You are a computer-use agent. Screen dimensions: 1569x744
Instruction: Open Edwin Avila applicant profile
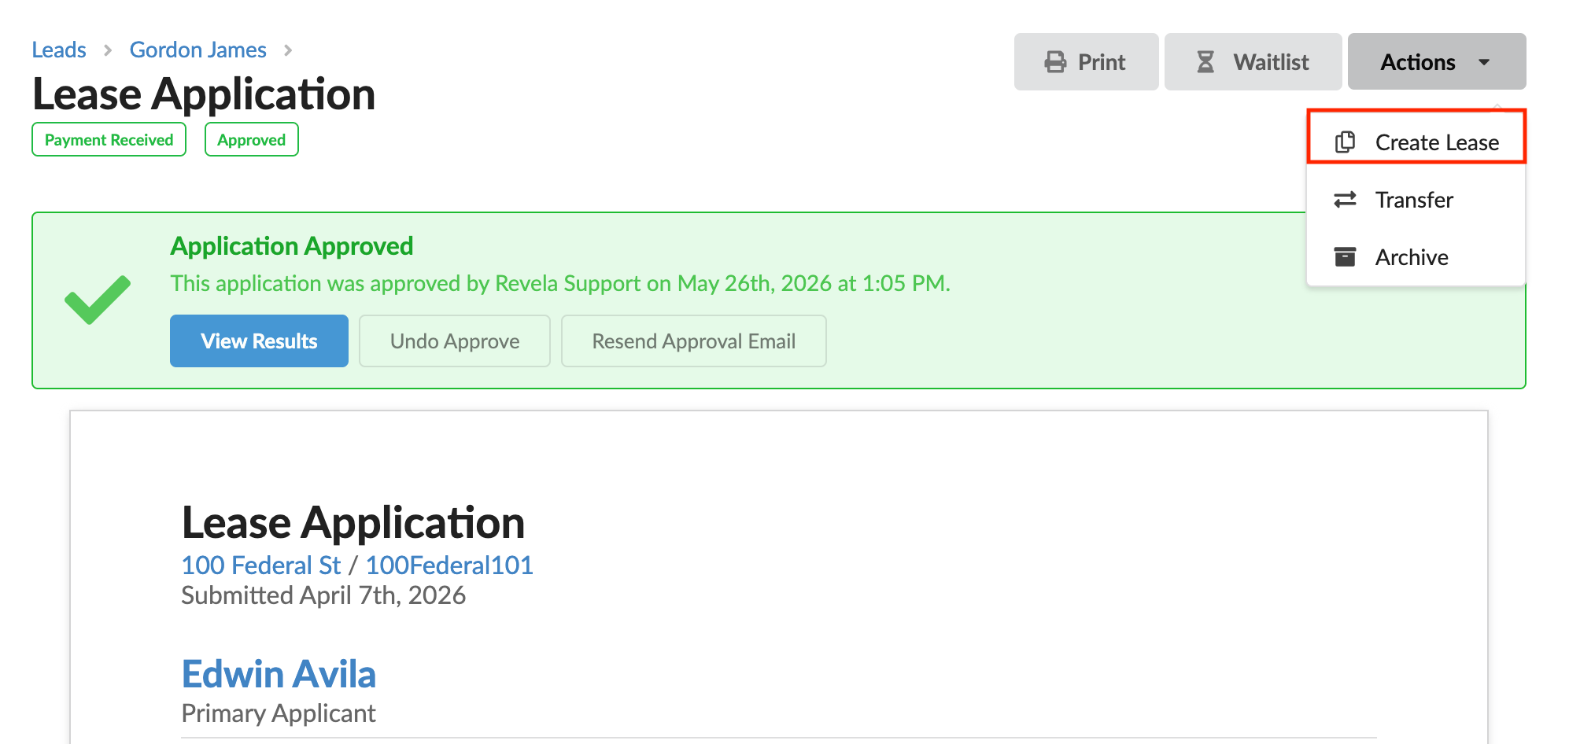(x=279, y=674)
